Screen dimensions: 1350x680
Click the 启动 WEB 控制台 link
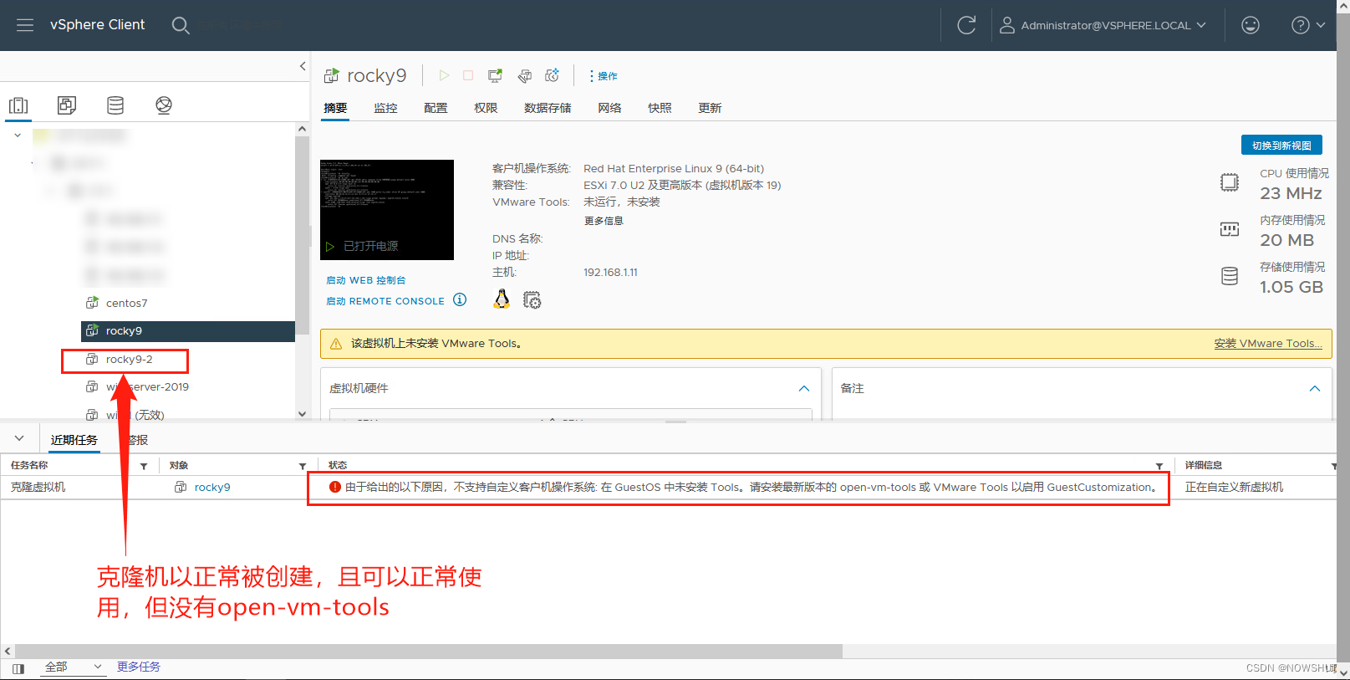(365, 280)
